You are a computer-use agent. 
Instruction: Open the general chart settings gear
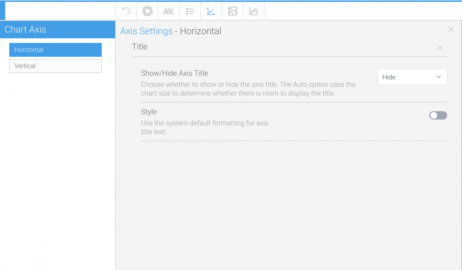pos(148,11)
